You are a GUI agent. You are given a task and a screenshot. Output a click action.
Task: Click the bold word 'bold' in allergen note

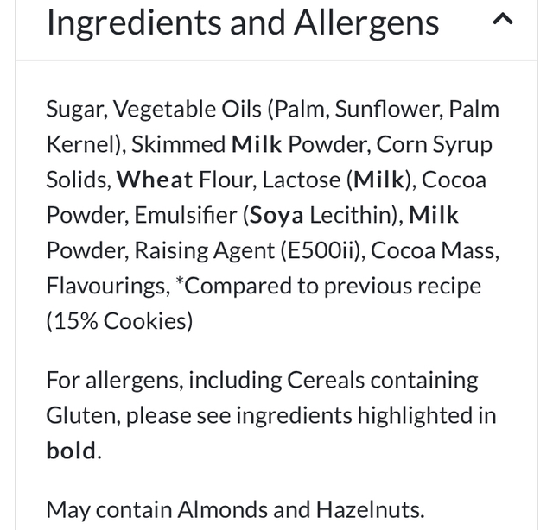tap(71, 451)
